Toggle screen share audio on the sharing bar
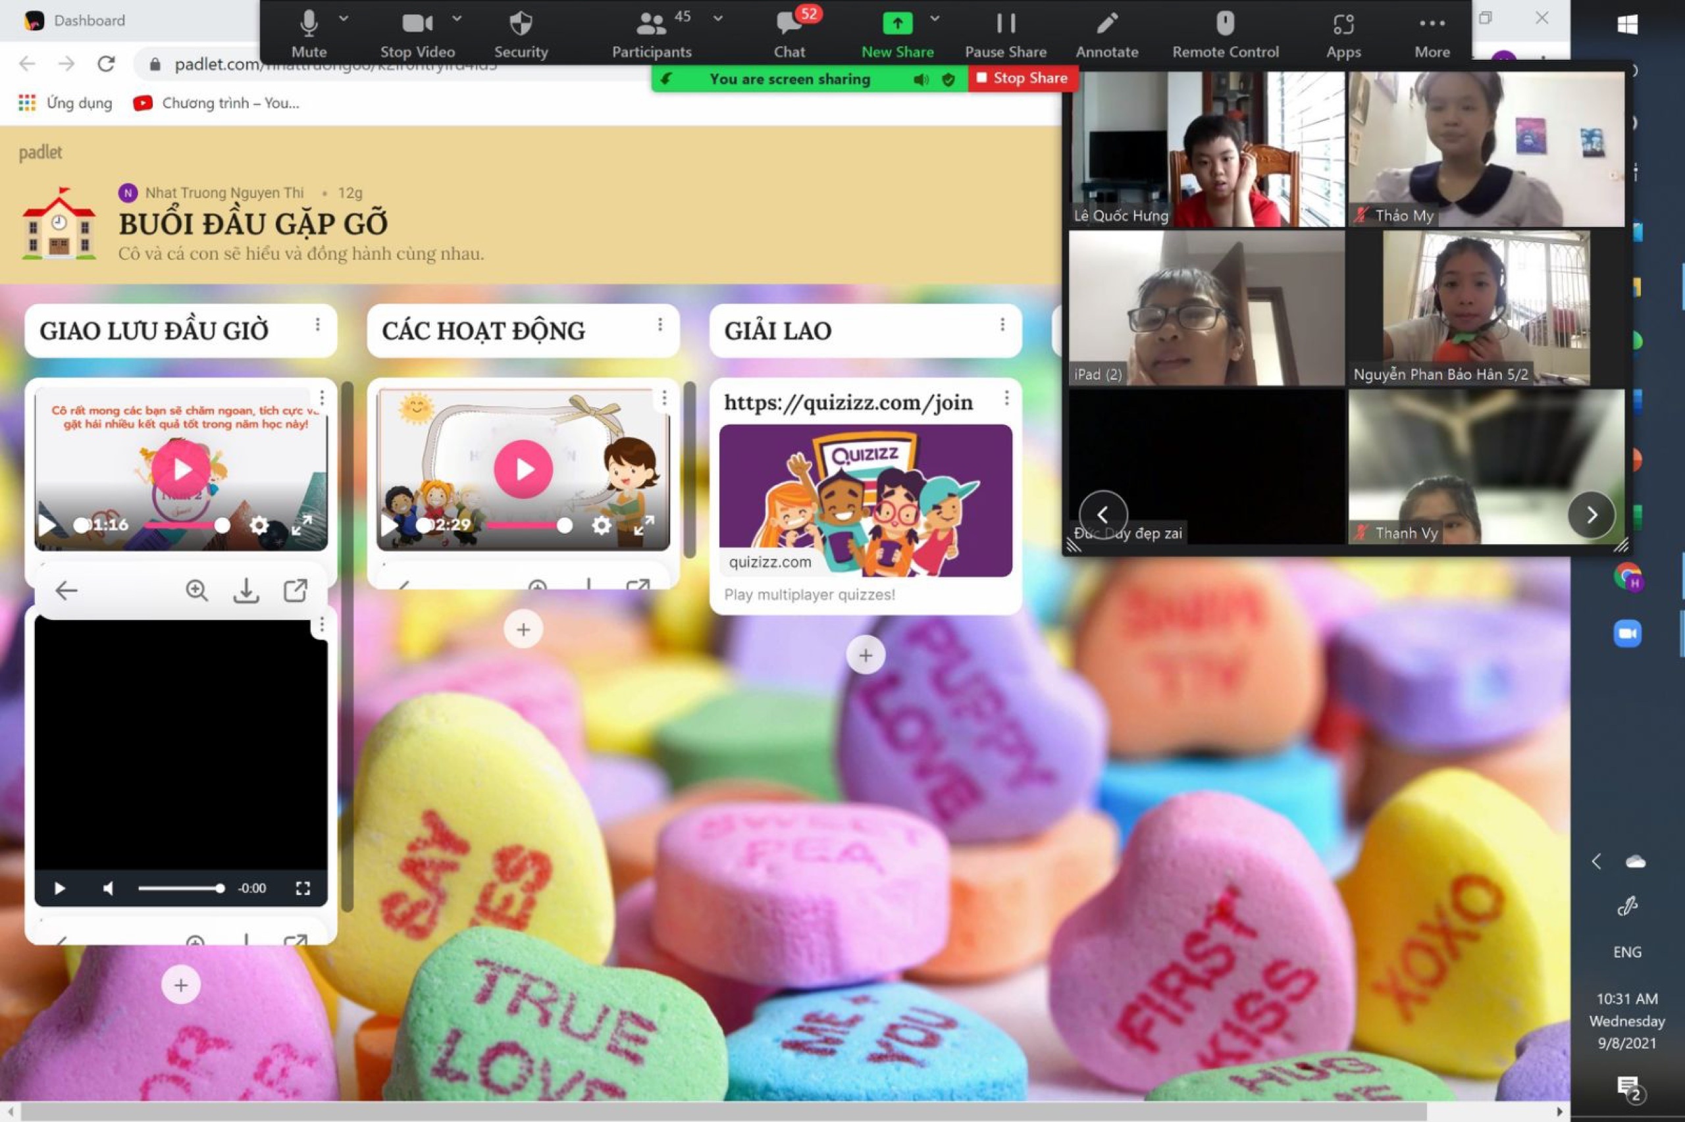The height and width of the screenshot is (1122, 1685). tap(920, 79)
